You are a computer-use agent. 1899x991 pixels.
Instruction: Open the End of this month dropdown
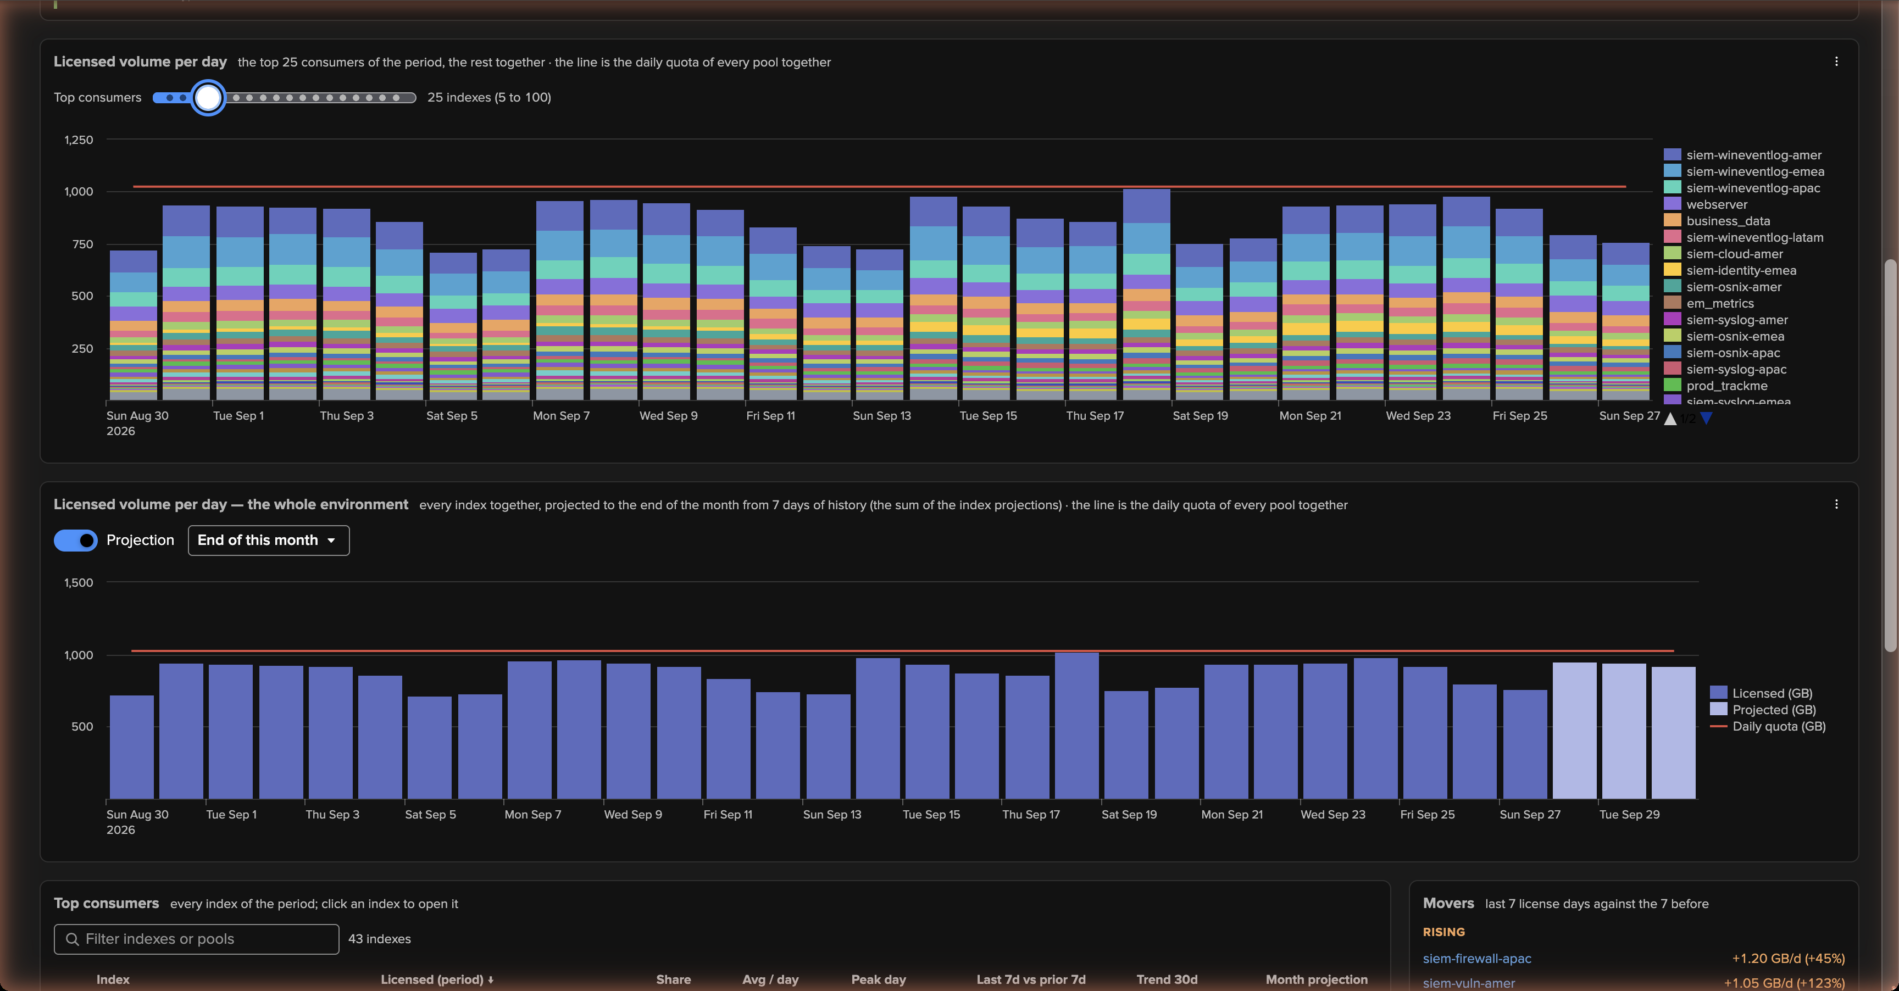click(x=268, y=541)
